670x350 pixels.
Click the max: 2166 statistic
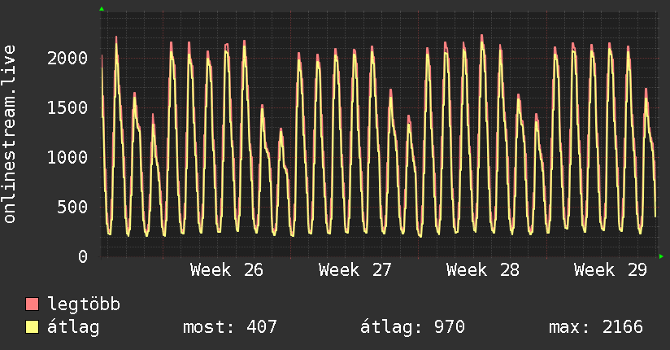[x=596, y=327]
